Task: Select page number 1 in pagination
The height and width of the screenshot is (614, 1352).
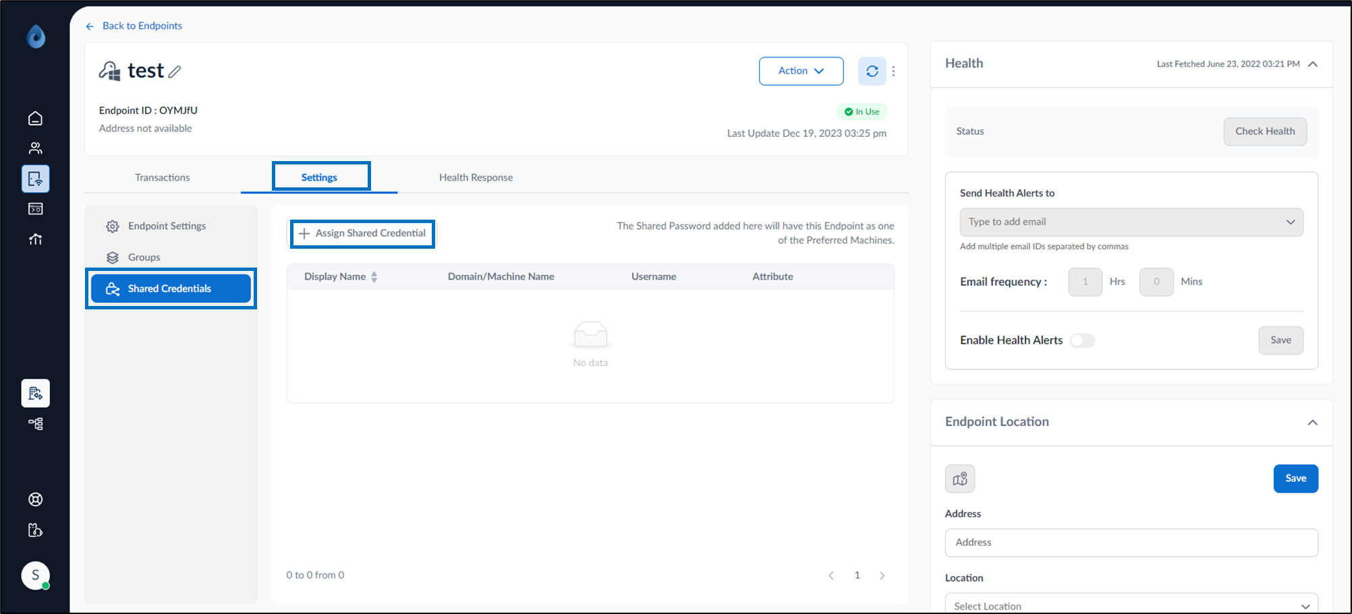Action: [857, 576]
